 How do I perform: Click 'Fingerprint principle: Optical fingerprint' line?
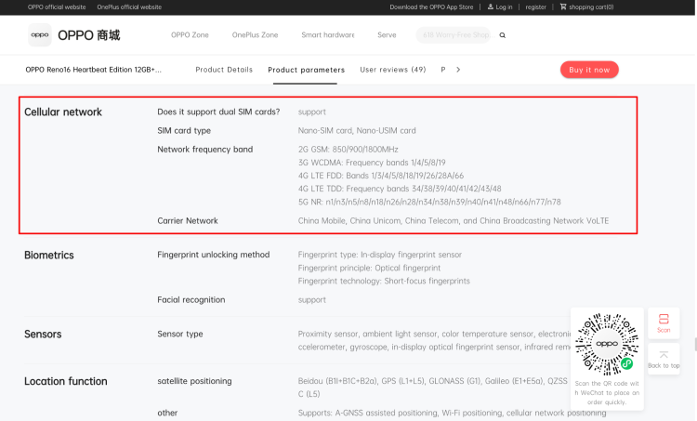coord(369,268)
